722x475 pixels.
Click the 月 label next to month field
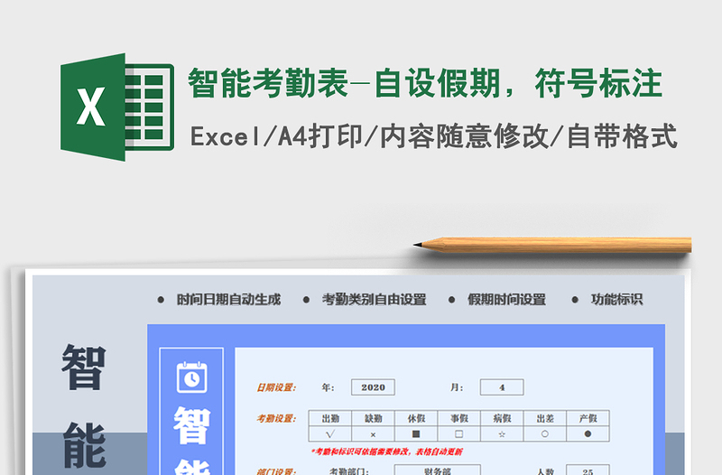tap(457, 387)
